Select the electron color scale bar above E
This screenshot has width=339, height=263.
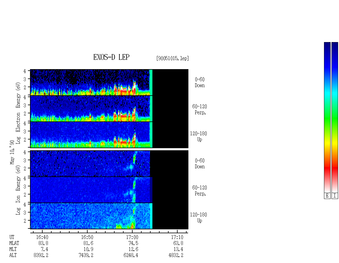pos(327,117)
